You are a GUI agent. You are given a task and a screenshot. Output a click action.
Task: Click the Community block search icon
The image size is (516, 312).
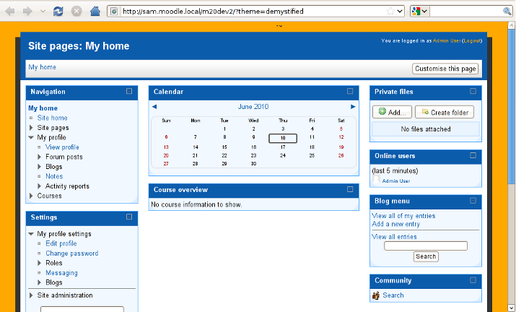click(x=376, y=295)
